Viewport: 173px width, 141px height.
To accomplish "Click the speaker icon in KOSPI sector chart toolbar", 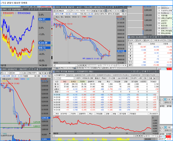I will coord(25,73).
